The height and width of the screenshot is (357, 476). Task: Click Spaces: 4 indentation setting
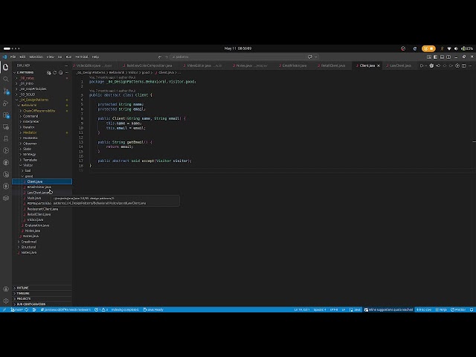pos(320,309)
